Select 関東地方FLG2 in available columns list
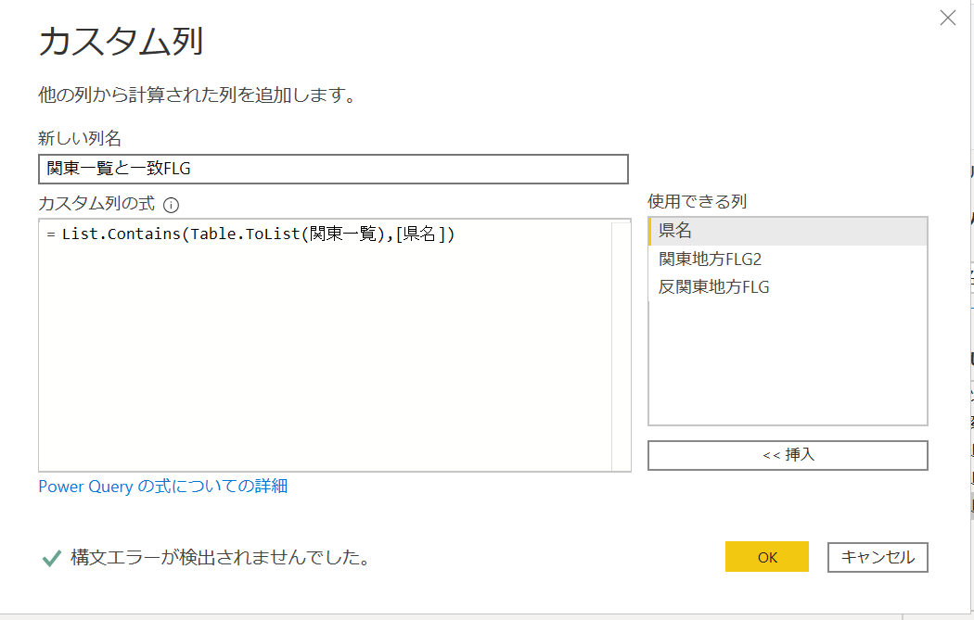974x620 pixels. tap(788, 259)
